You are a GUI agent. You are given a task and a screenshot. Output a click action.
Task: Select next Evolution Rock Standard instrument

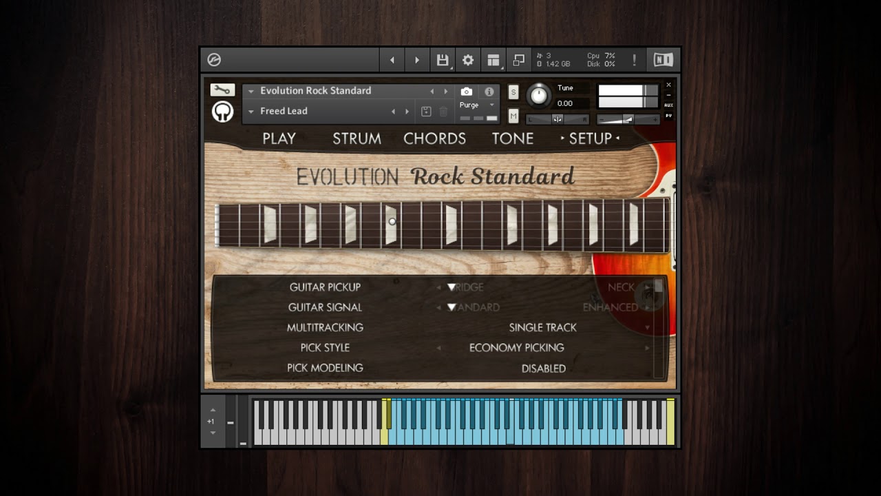click(x=446, y=91)
